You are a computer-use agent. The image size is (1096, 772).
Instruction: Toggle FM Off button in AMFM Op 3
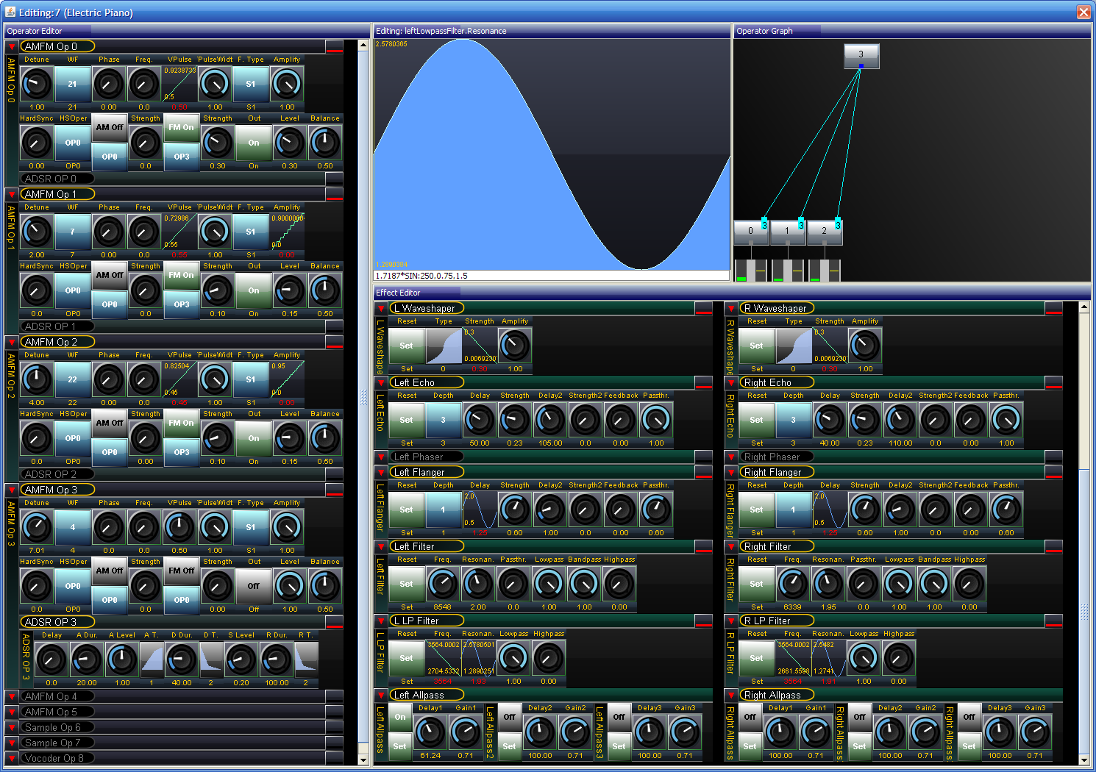point(181,571)
